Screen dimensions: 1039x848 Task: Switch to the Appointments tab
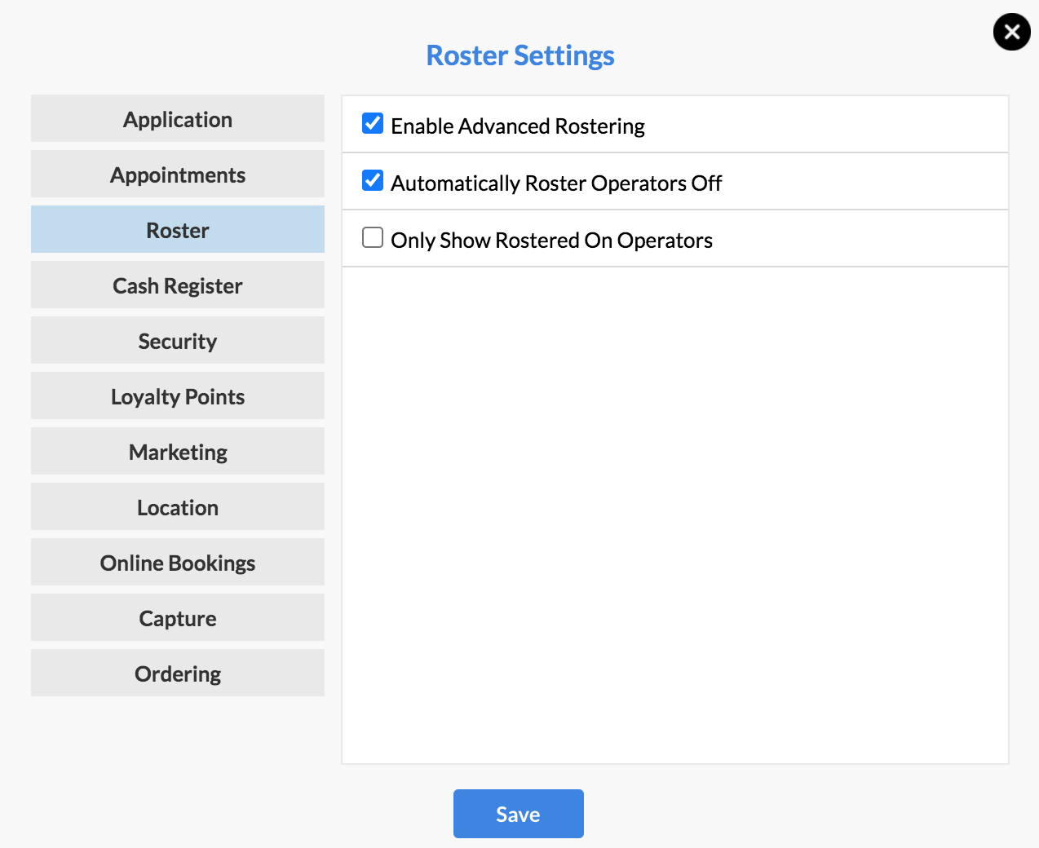coord(178,174)
